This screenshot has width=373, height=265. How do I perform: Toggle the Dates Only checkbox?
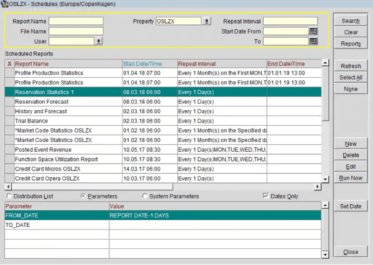[x=266, y=197]
